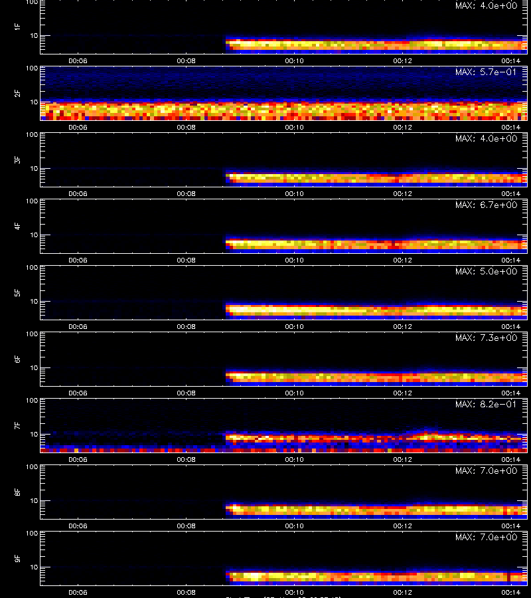Click the 00:06 tick label below panel 4F
This screenshot has width=531, height=598.
coord(78,260)
